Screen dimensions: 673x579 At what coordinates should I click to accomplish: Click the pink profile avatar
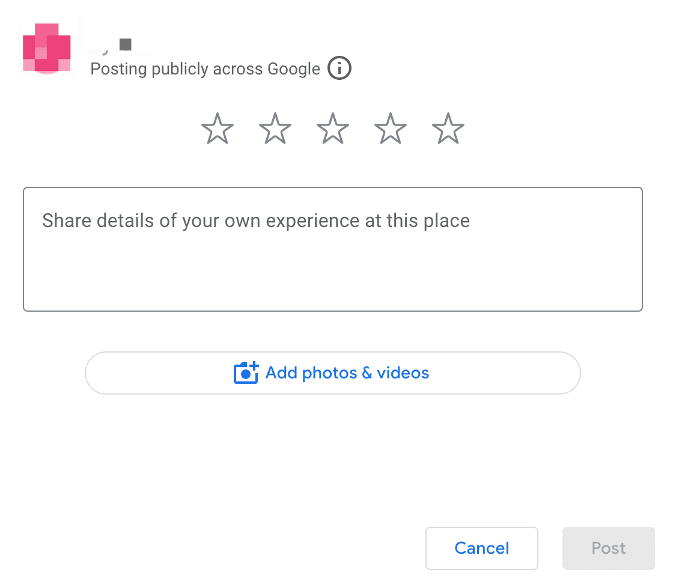(x=46, y=49)
